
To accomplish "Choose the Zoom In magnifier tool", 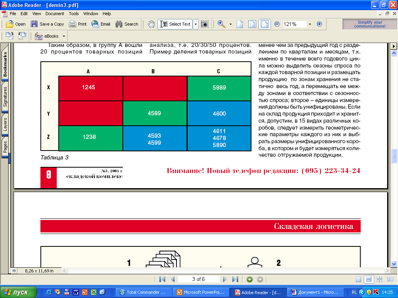I will pos(221,24).
